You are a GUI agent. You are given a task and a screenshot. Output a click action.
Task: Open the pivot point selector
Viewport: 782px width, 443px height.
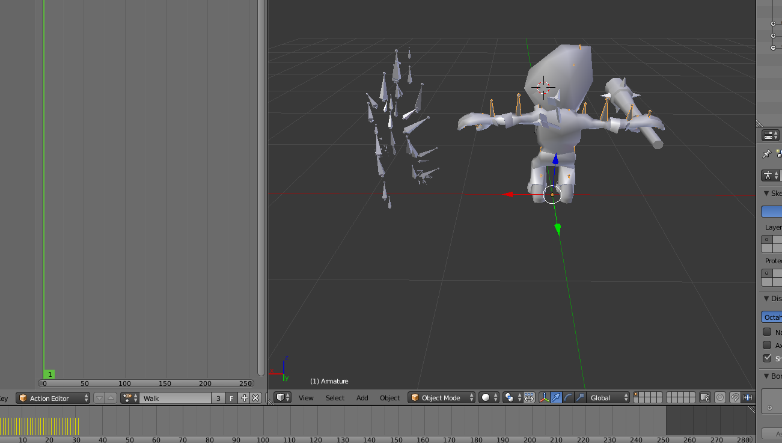point(512,397)
